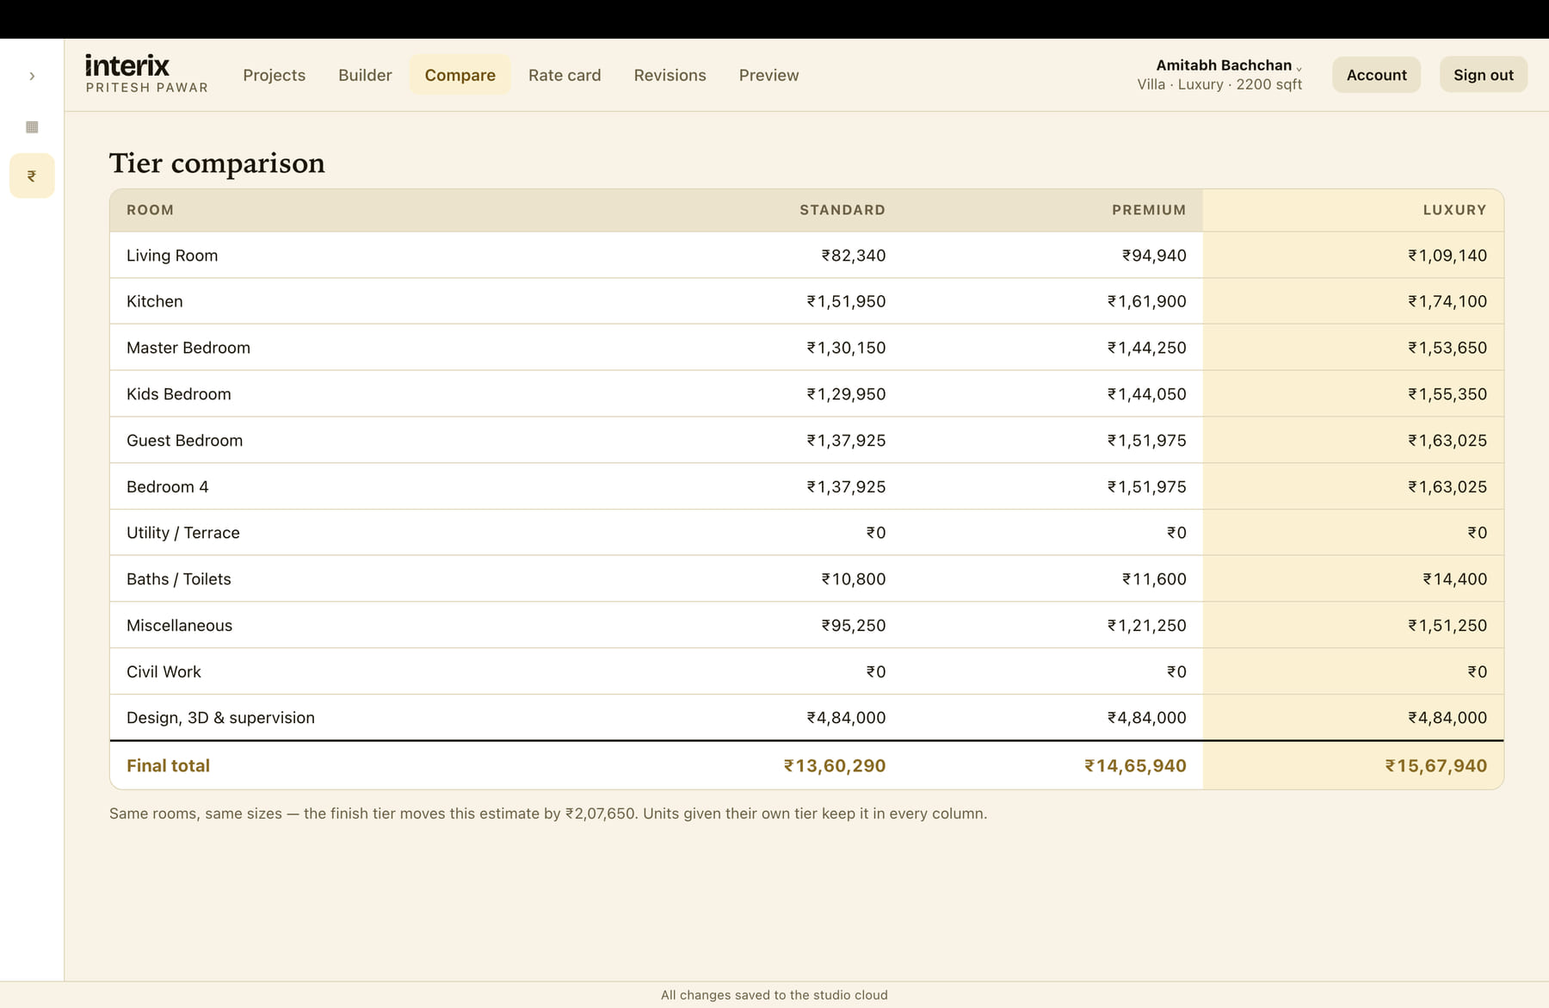Select the Master Bedroom row label
1549x1008 pixels.
(x=188, y=348)
